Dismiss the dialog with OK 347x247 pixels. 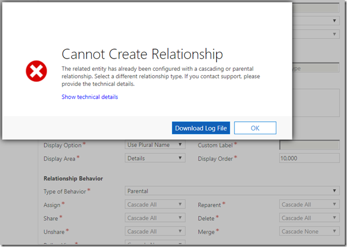255,128
